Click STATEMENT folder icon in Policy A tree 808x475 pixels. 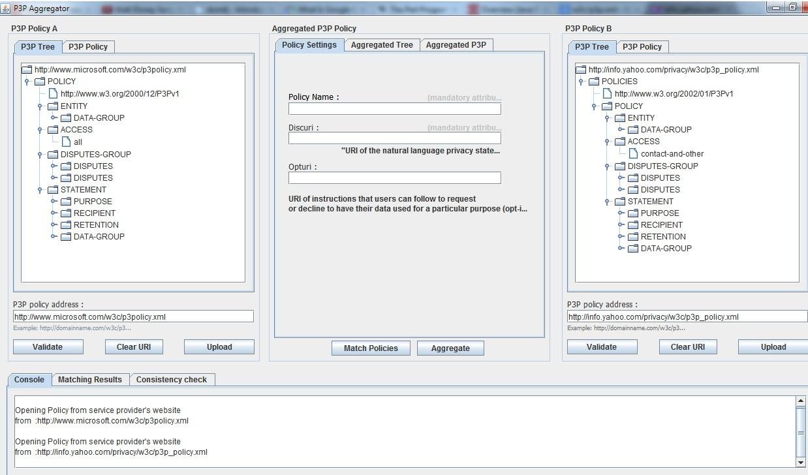tap(53, 190)
